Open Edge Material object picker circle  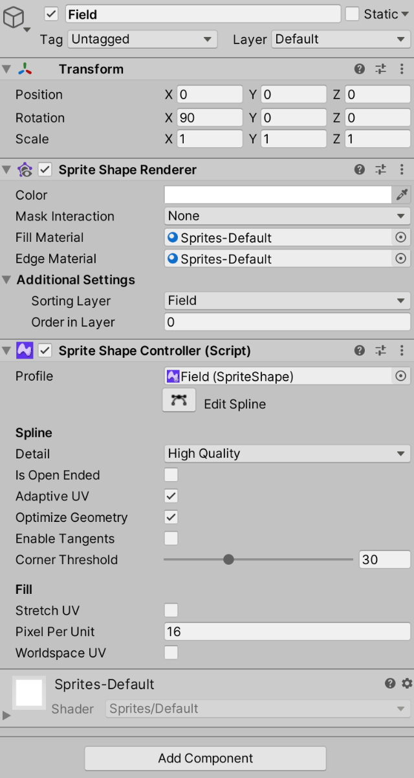[401, 259]
